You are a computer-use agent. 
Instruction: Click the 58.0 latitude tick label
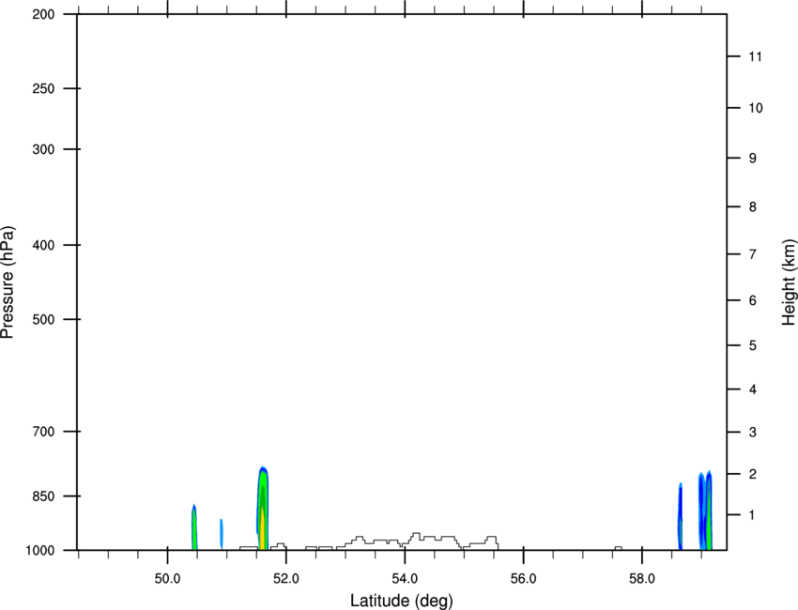[642, 579]
